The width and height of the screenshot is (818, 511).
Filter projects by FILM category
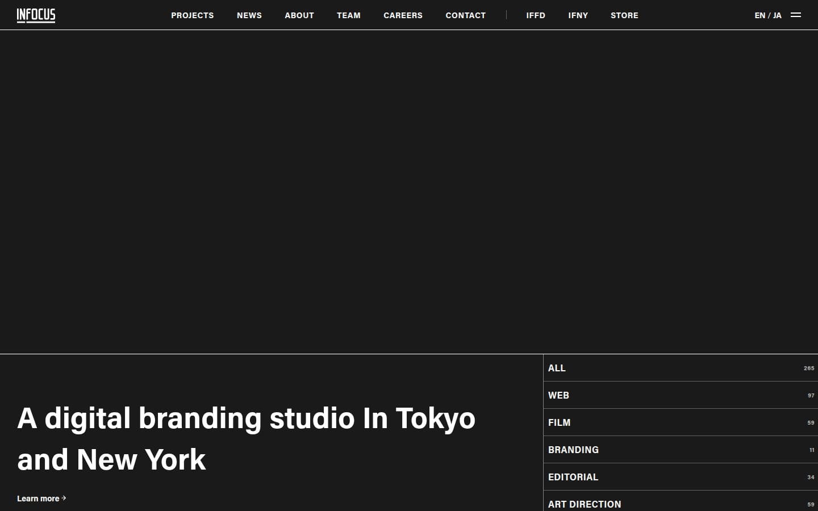click(x=681, y=422)
